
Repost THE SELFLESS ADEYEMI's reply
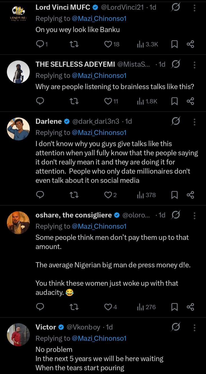[74, 101]
